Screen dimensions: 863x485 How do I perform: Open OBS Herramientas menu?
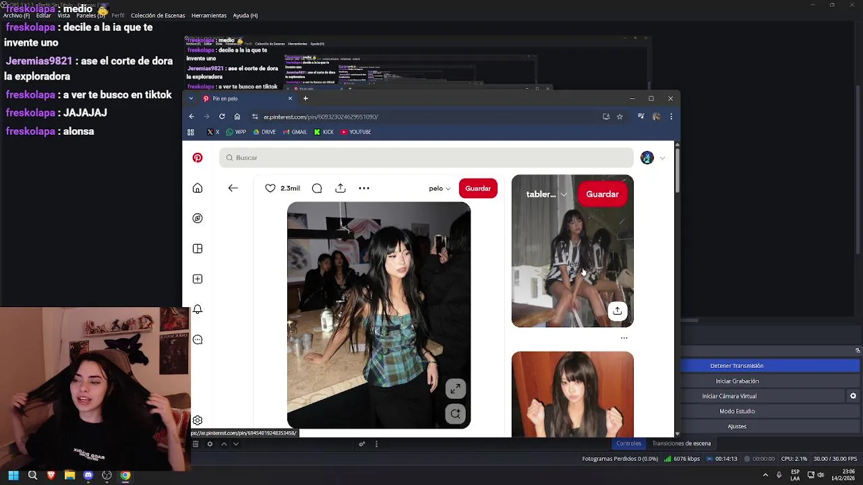coord(209,15)
